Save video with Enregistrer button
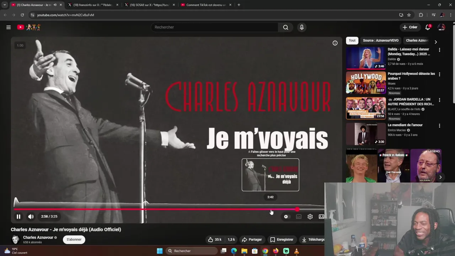This screenshot has width=455, height=256. pos(282,240)
